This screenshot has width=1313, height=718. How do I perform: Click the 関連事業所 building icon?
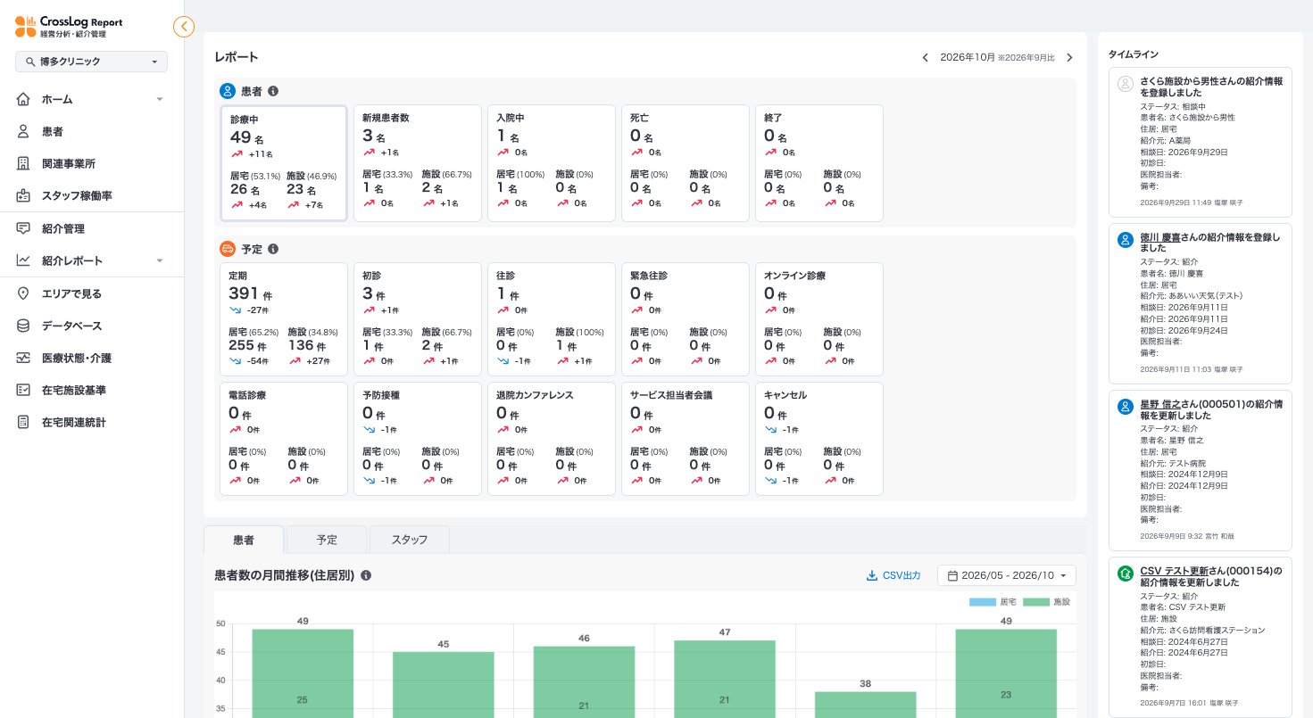[23, 163]
